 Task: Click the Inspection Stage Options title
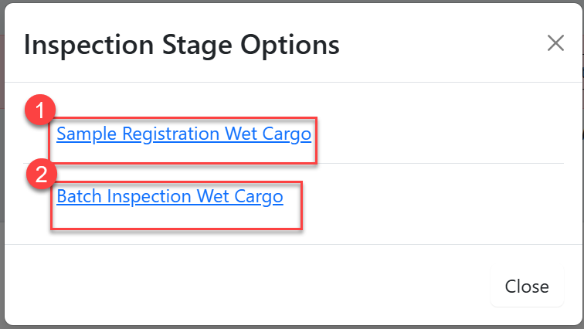tap(182, 44)
